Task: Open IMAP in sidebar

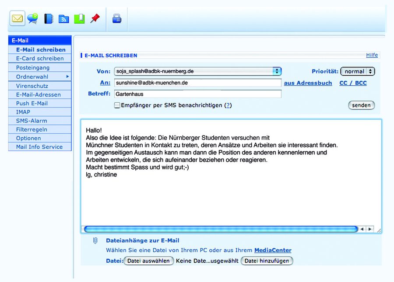Action: point(40,112)
